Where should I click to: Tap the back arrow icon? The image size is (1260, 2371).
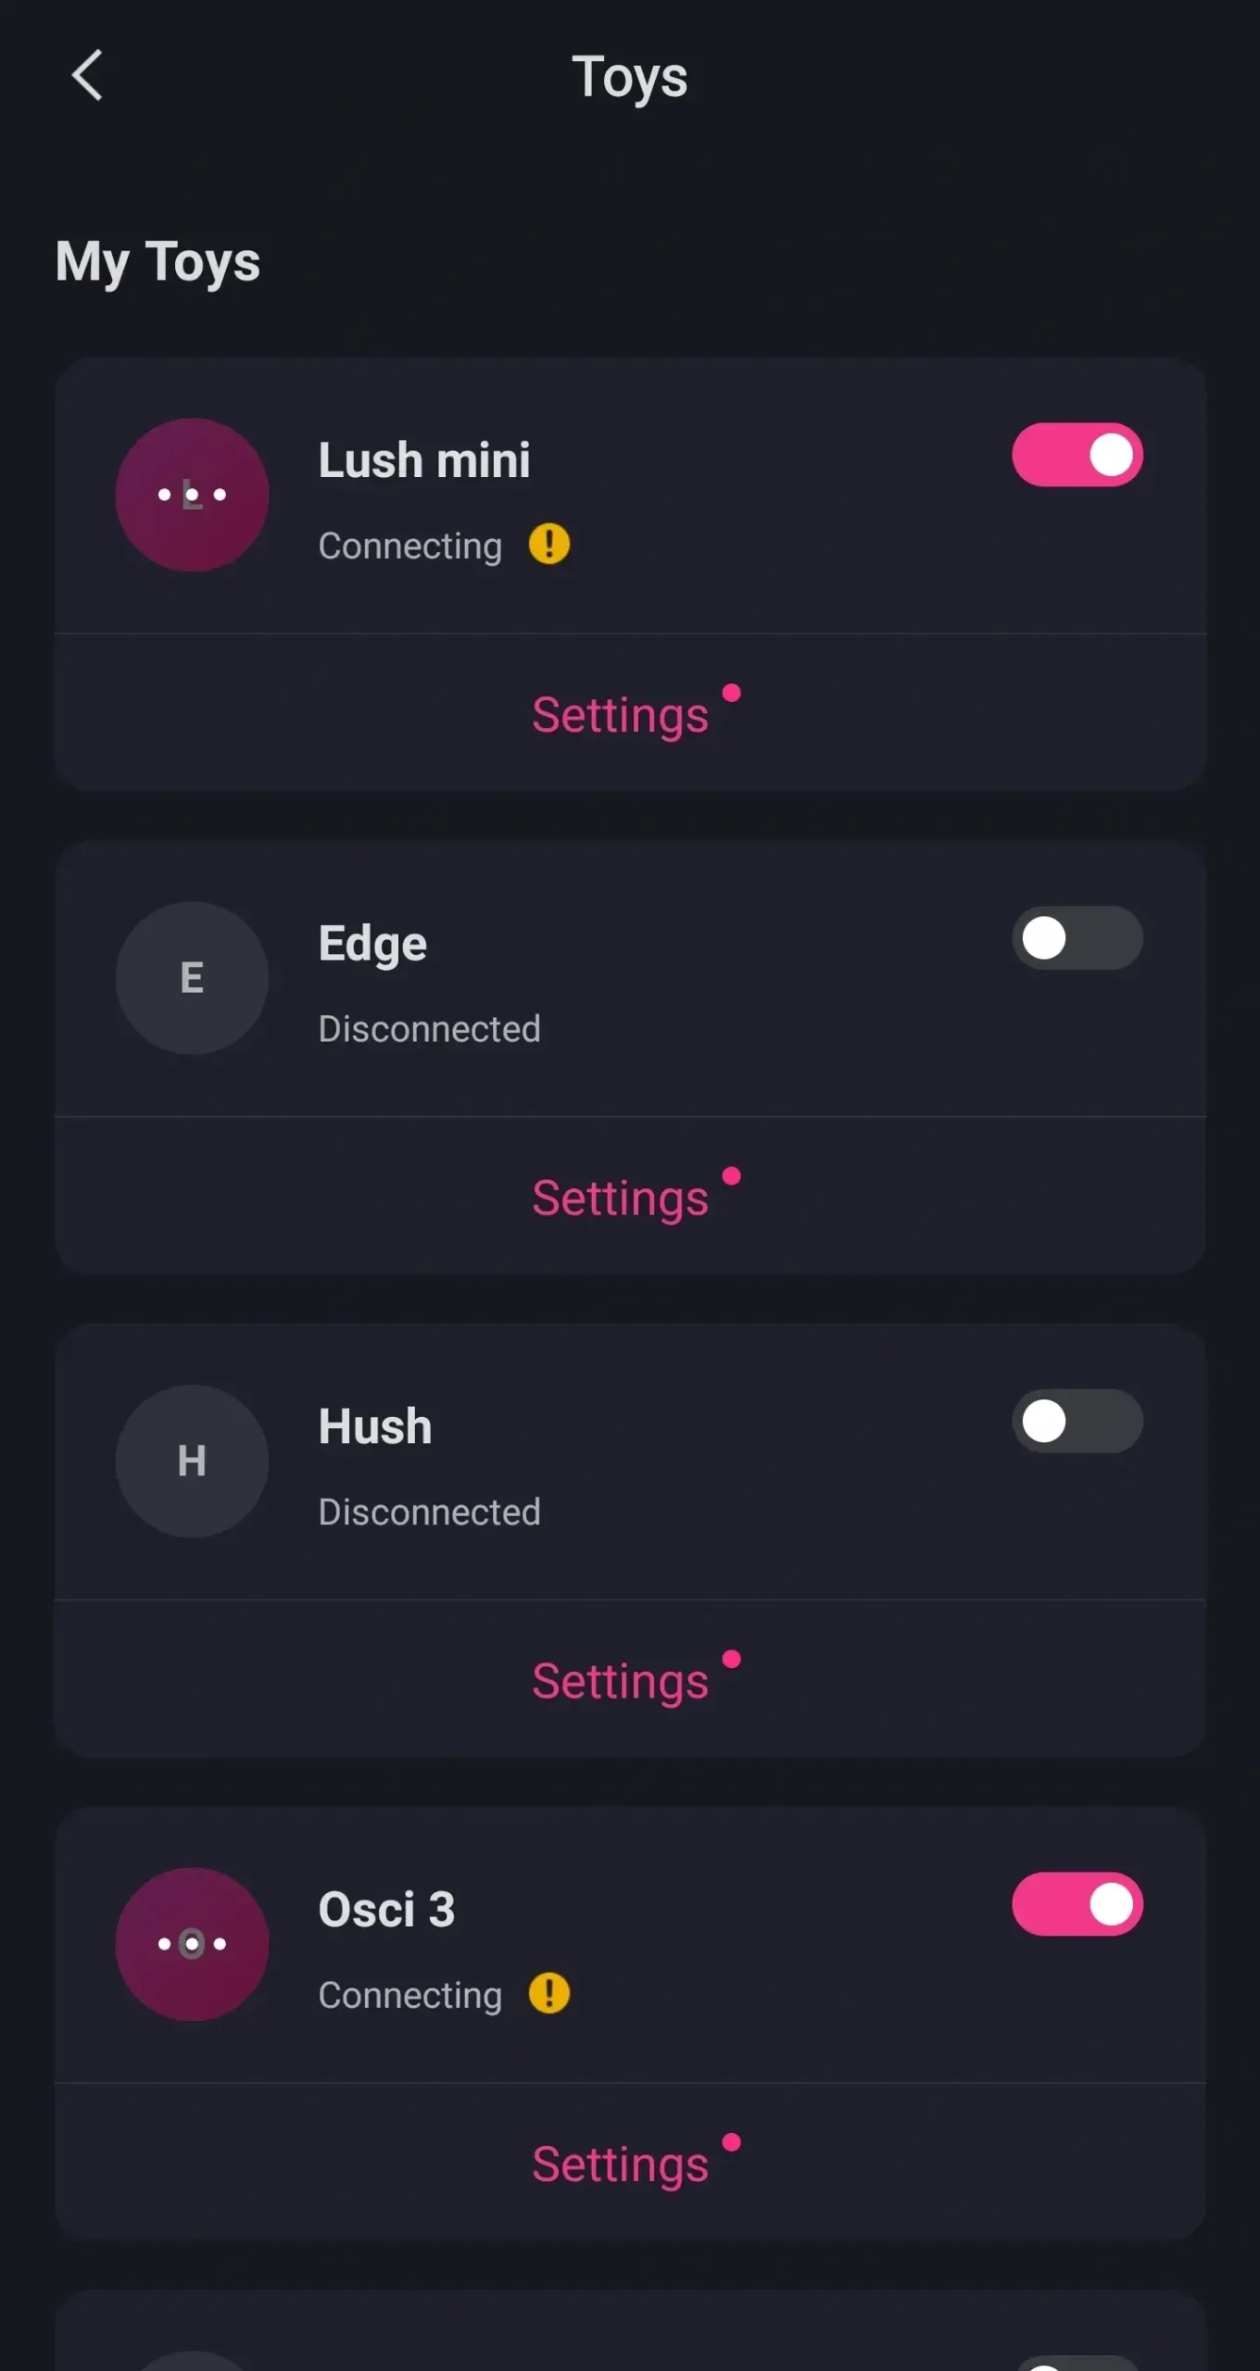tap(87, 75)
